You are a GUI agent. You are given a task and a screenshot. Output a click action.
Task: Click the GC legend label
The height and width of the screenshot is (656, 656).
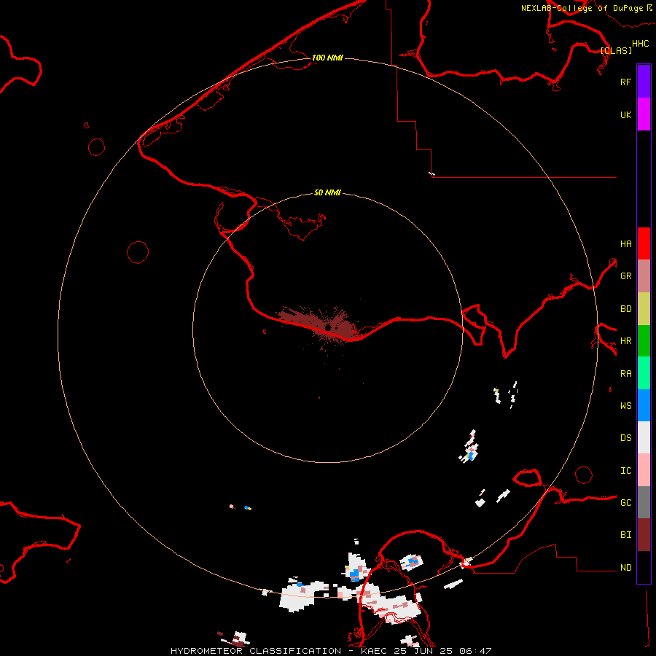(x=625, y=503)
